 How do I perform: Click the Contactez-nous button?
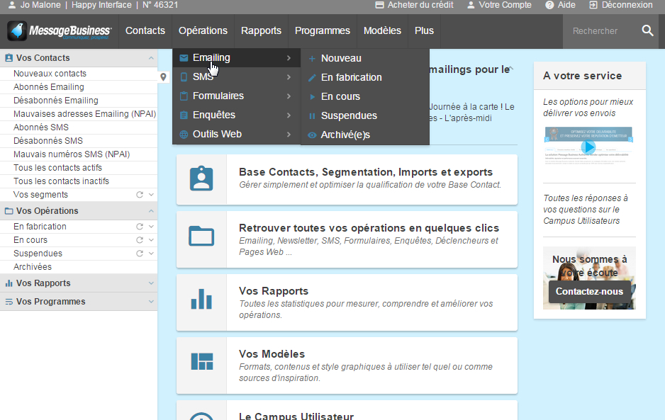pyautogui.click(x=589, y=292)
